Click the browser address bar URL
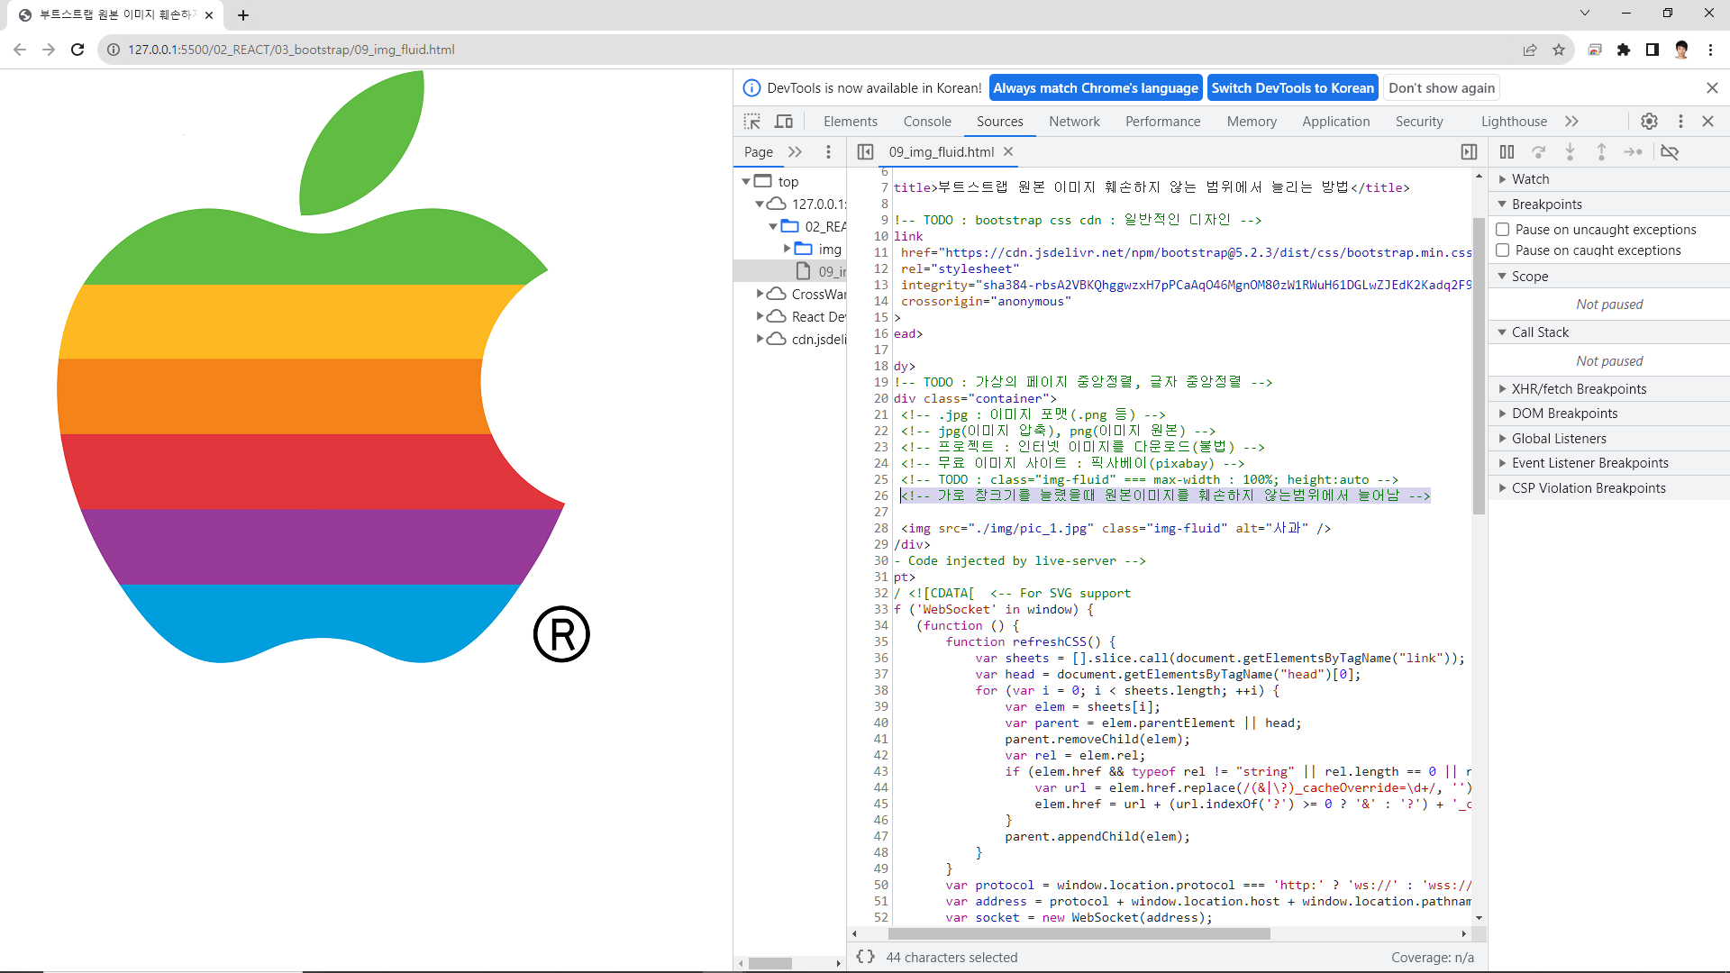1730x973 pixels. coord(291,50)
